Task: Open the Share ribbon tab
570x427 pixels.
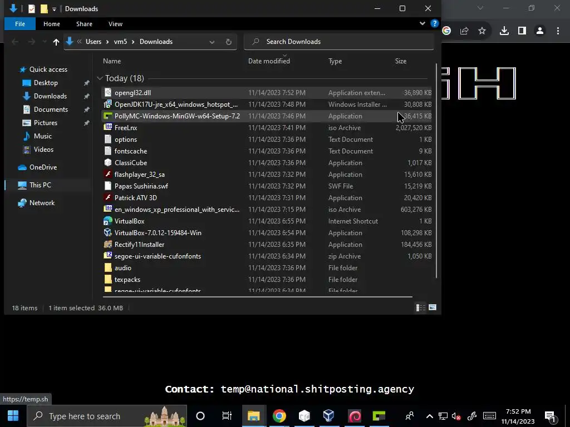Action: tap(84, 24)
